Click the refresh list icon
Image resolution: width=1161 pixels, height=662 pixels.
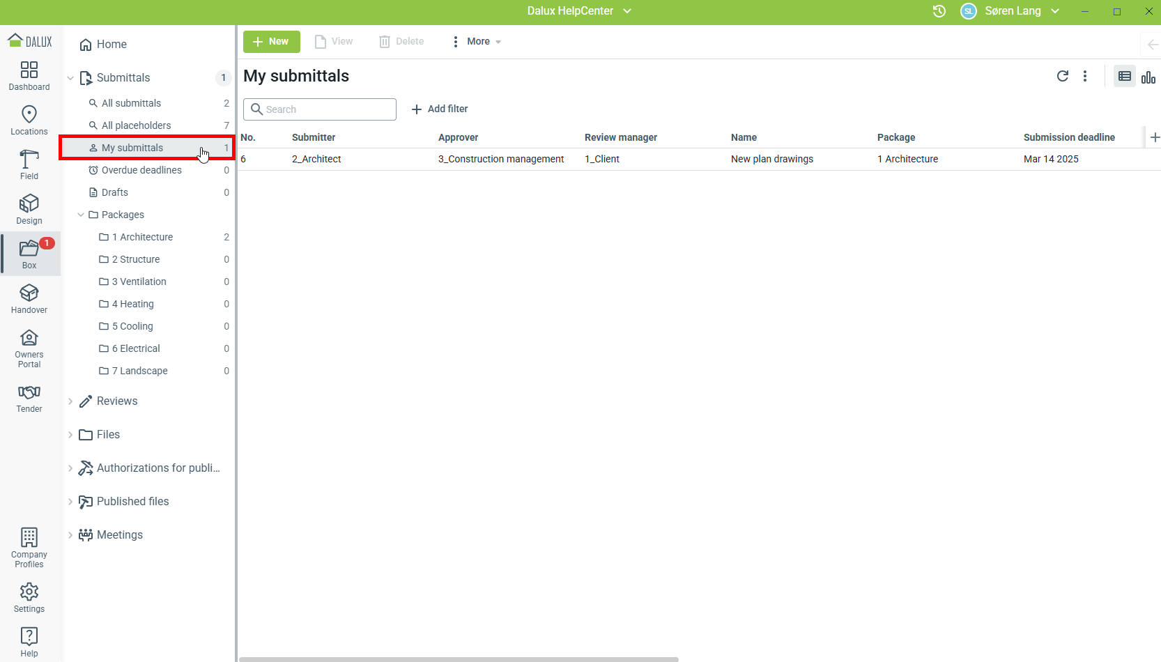click(1062, 76)
